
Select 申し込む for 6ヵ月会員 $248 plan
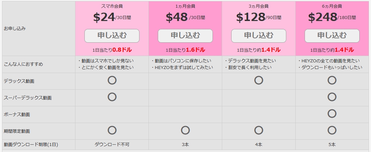(x=332, y=36)
